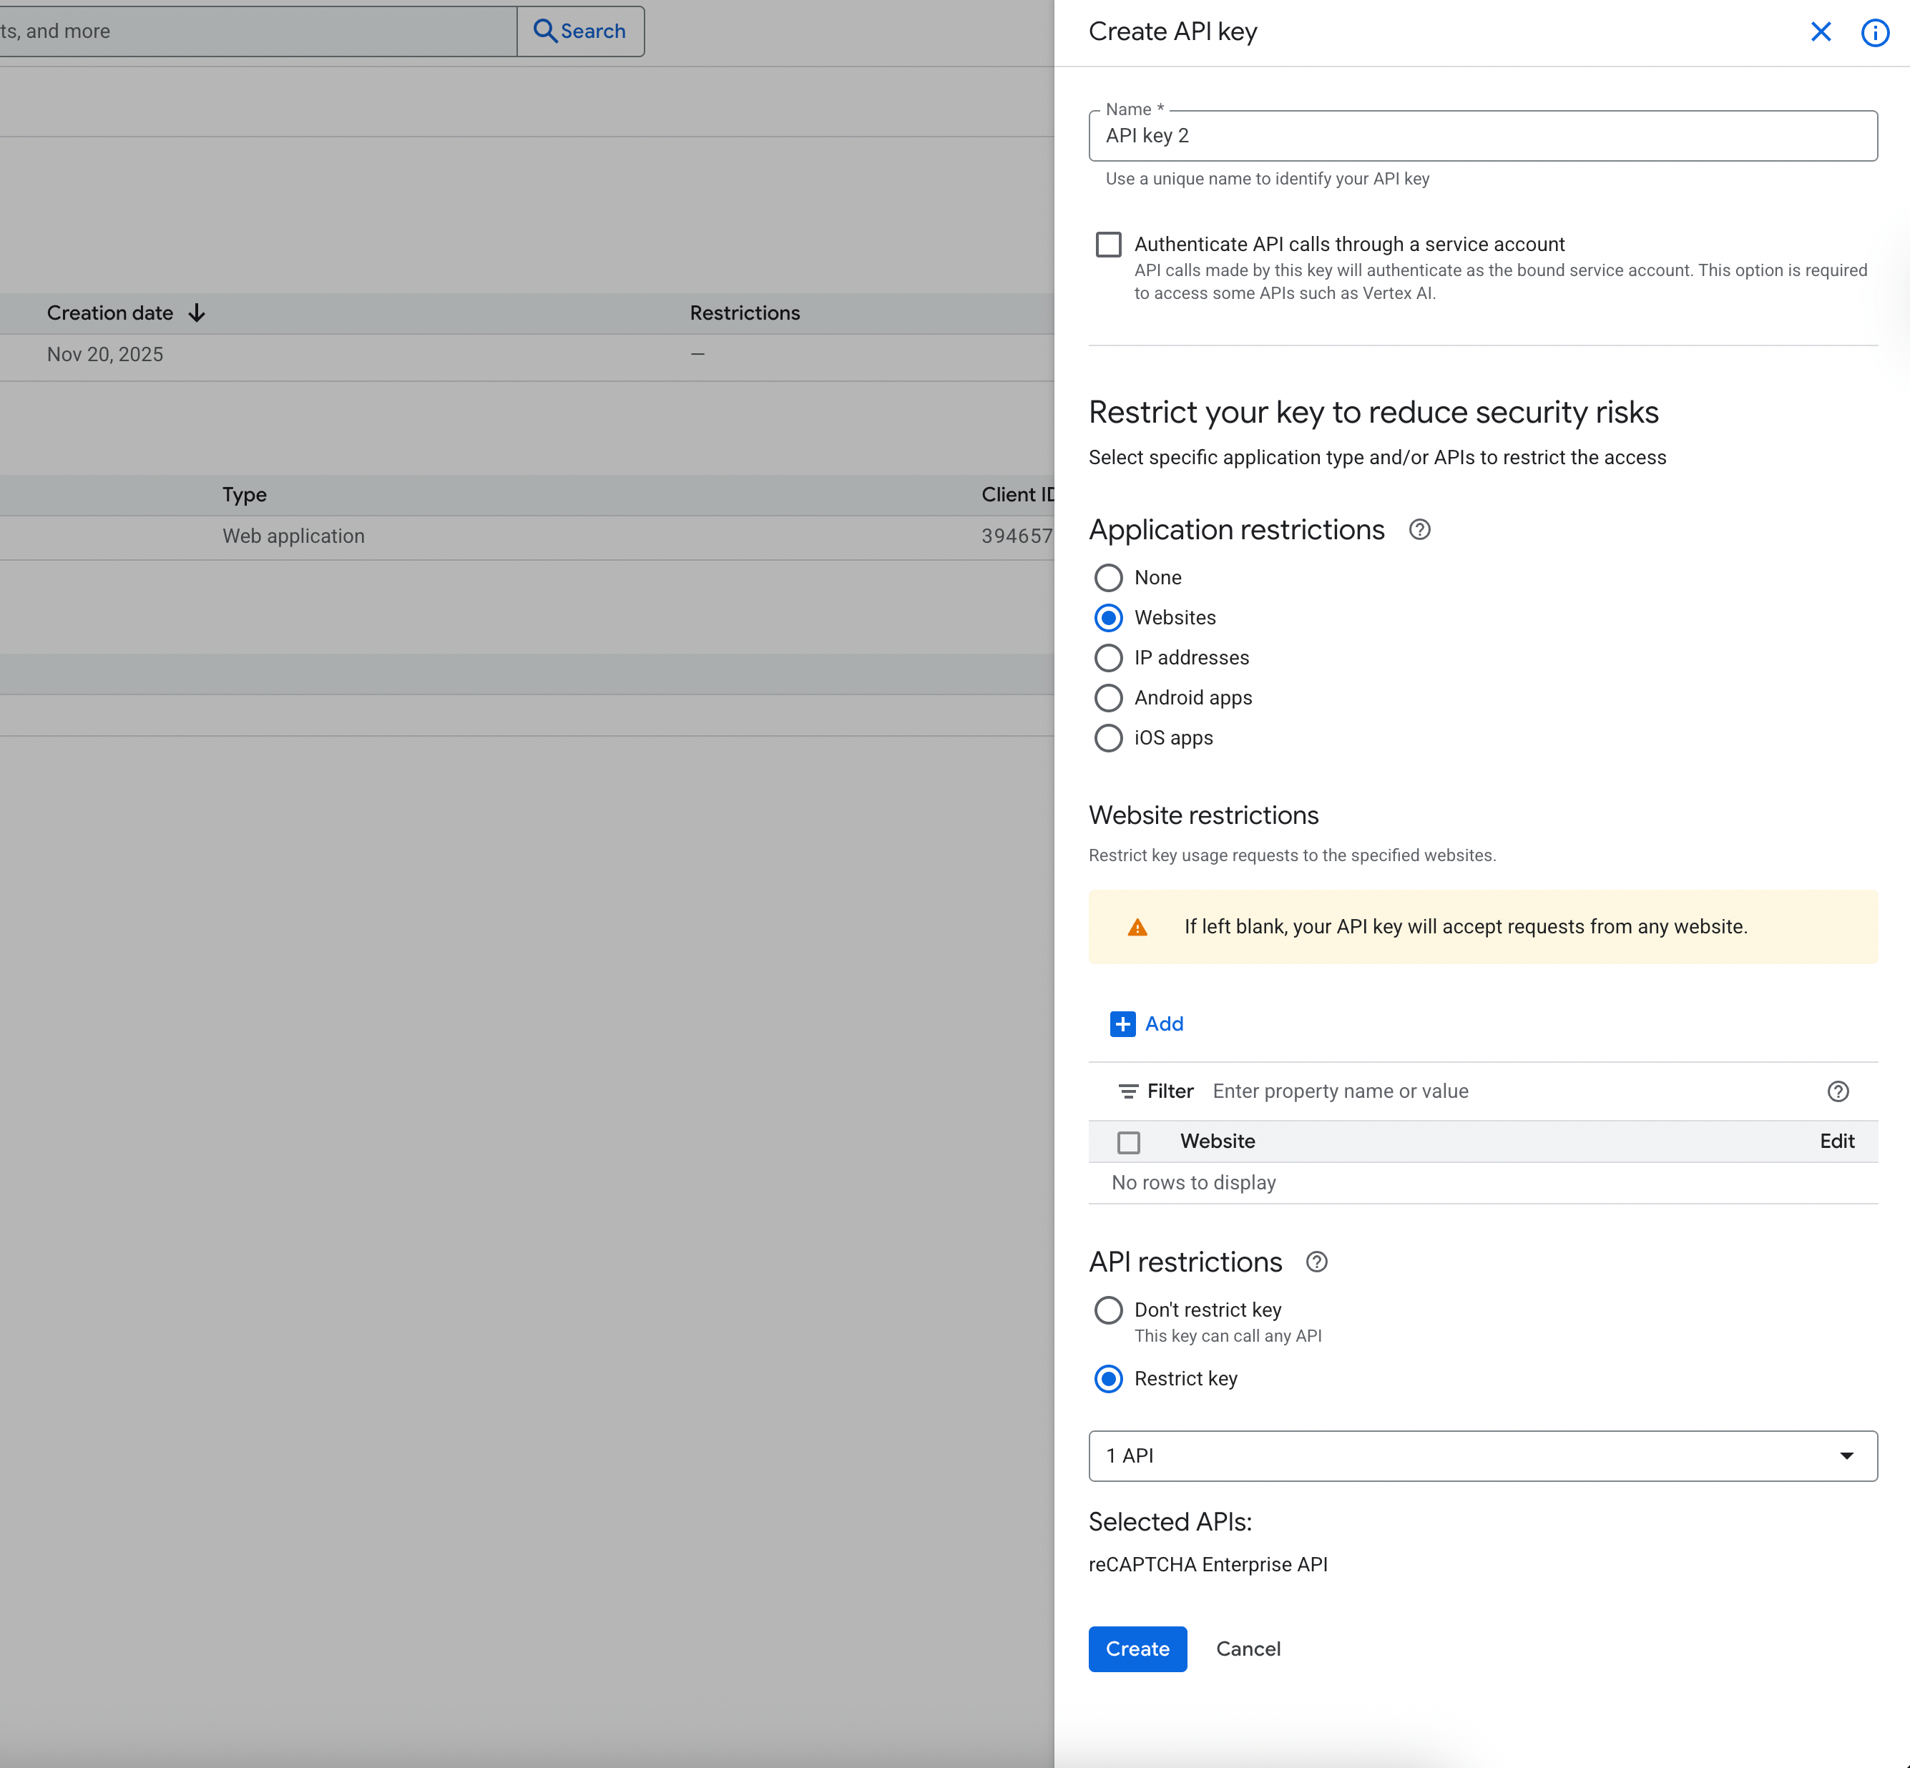The image size is (1910, 1768).
Task: Click the Create button
Action: (1137, 1649)
